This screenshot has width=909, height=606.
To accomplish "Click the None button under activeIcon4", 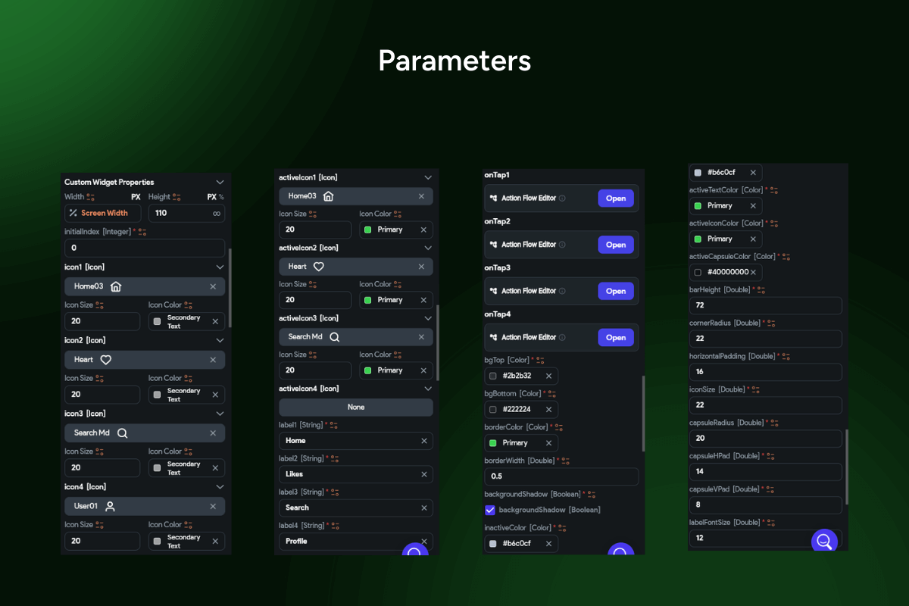I will pos(356,407).
